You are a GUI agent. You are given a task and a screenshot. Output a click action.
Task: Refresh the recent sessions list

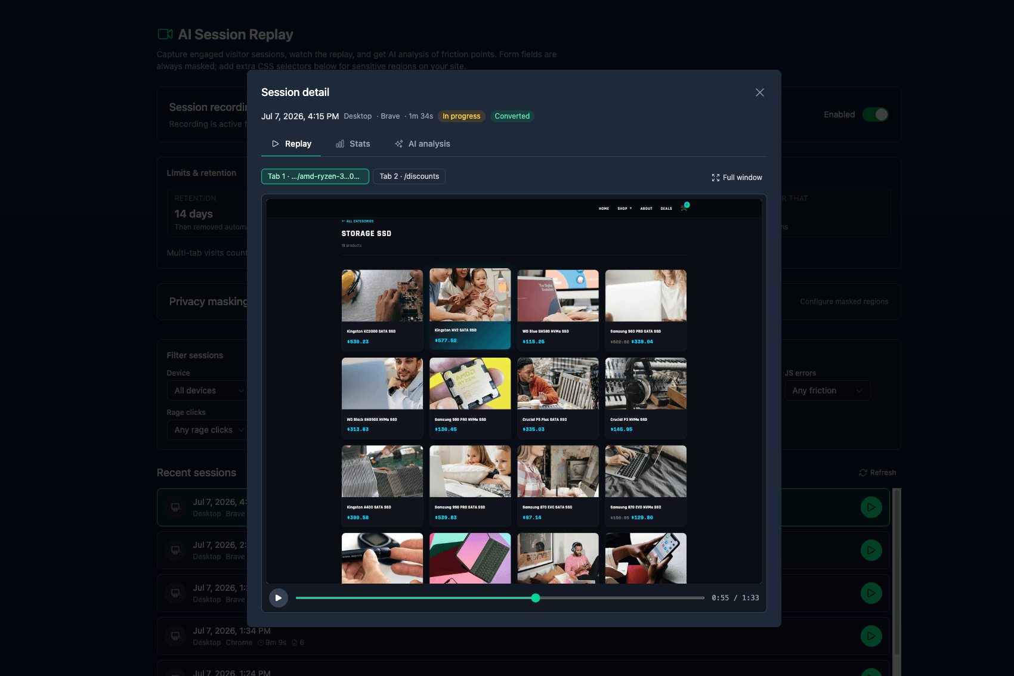point(877,473)
